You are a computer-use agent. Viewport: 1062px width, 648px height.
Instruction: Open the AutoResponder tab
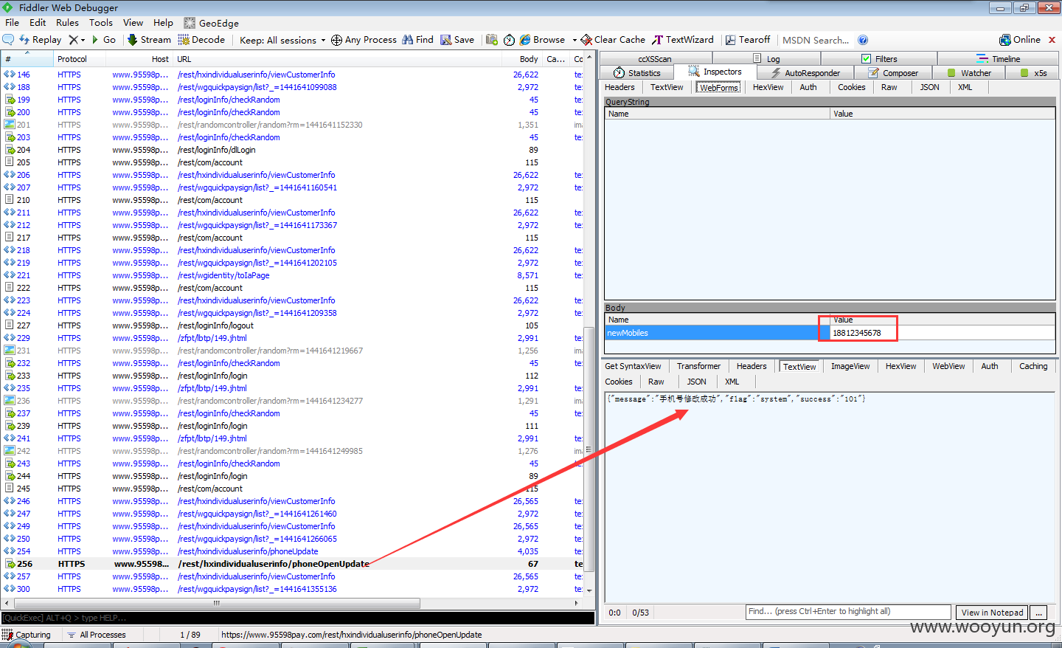coord(805,73)
